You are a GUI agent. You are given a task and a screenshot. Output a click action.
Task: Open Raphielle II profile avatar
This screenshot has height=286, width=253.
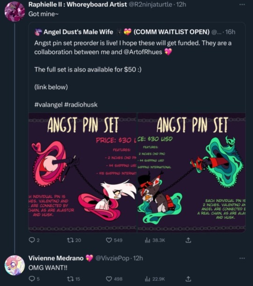coord(15,12)
